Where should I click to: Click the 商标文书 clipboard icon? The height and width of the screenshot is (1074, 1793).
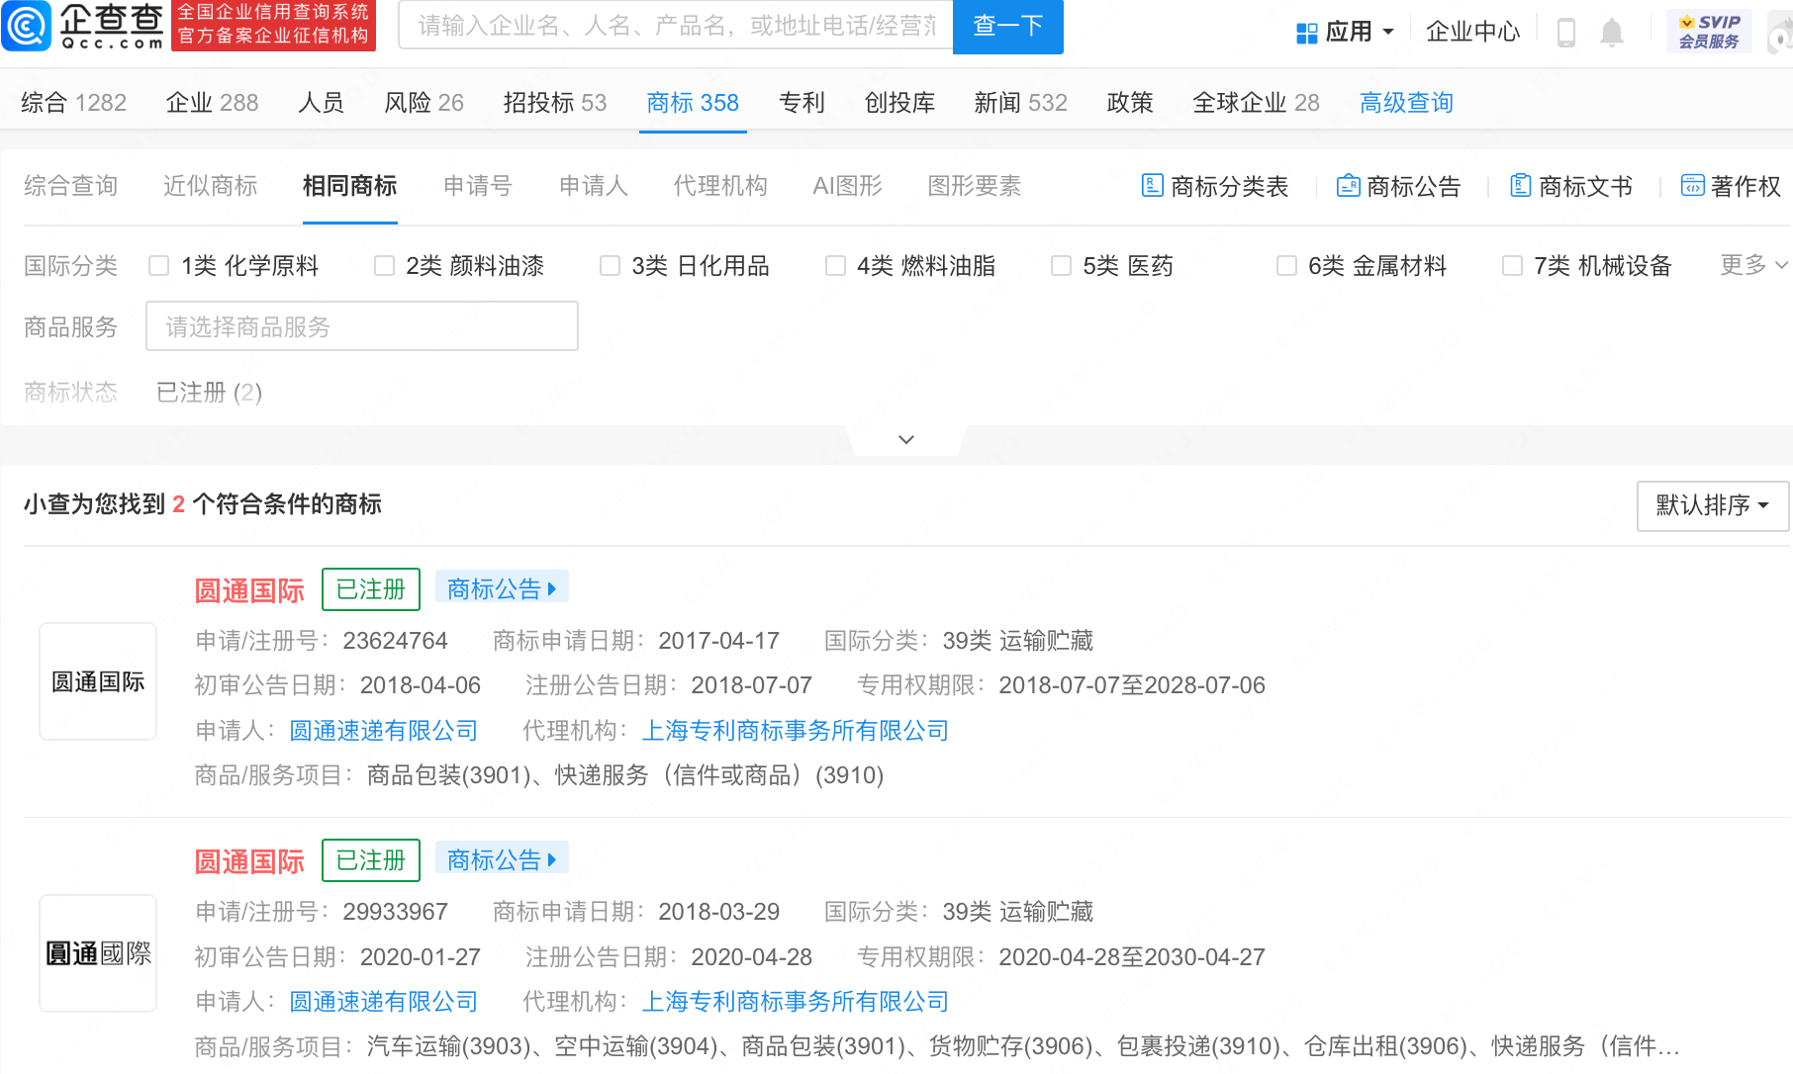(x=1520, y=185)
